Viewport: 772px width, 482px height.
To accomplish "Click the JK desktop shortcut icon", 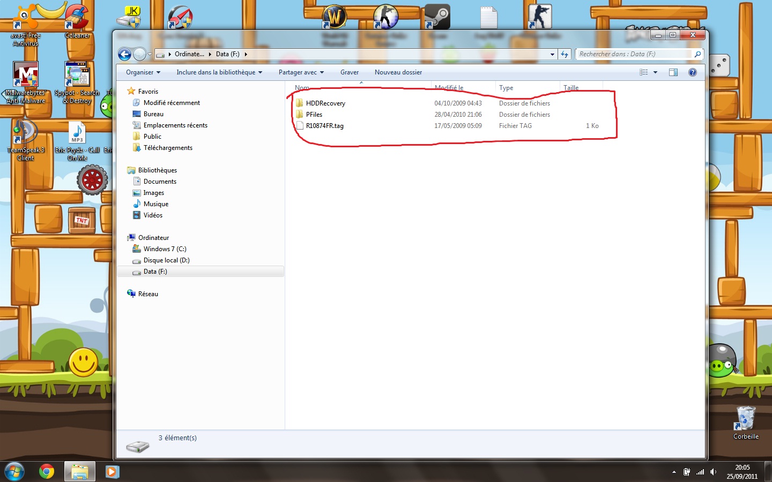I will [x=129, y=17].
